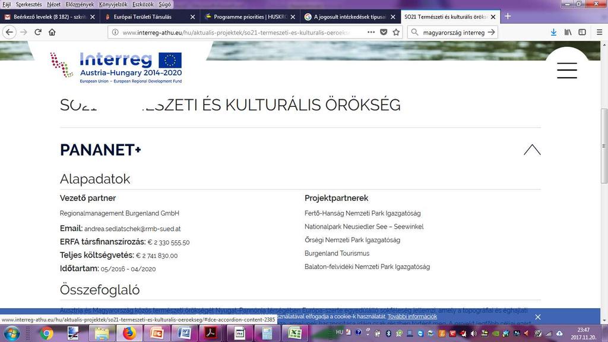Screen dimensions: 608x342
Task: Toggle the Firefox sidebar view
Action: (x=582, y=32)
